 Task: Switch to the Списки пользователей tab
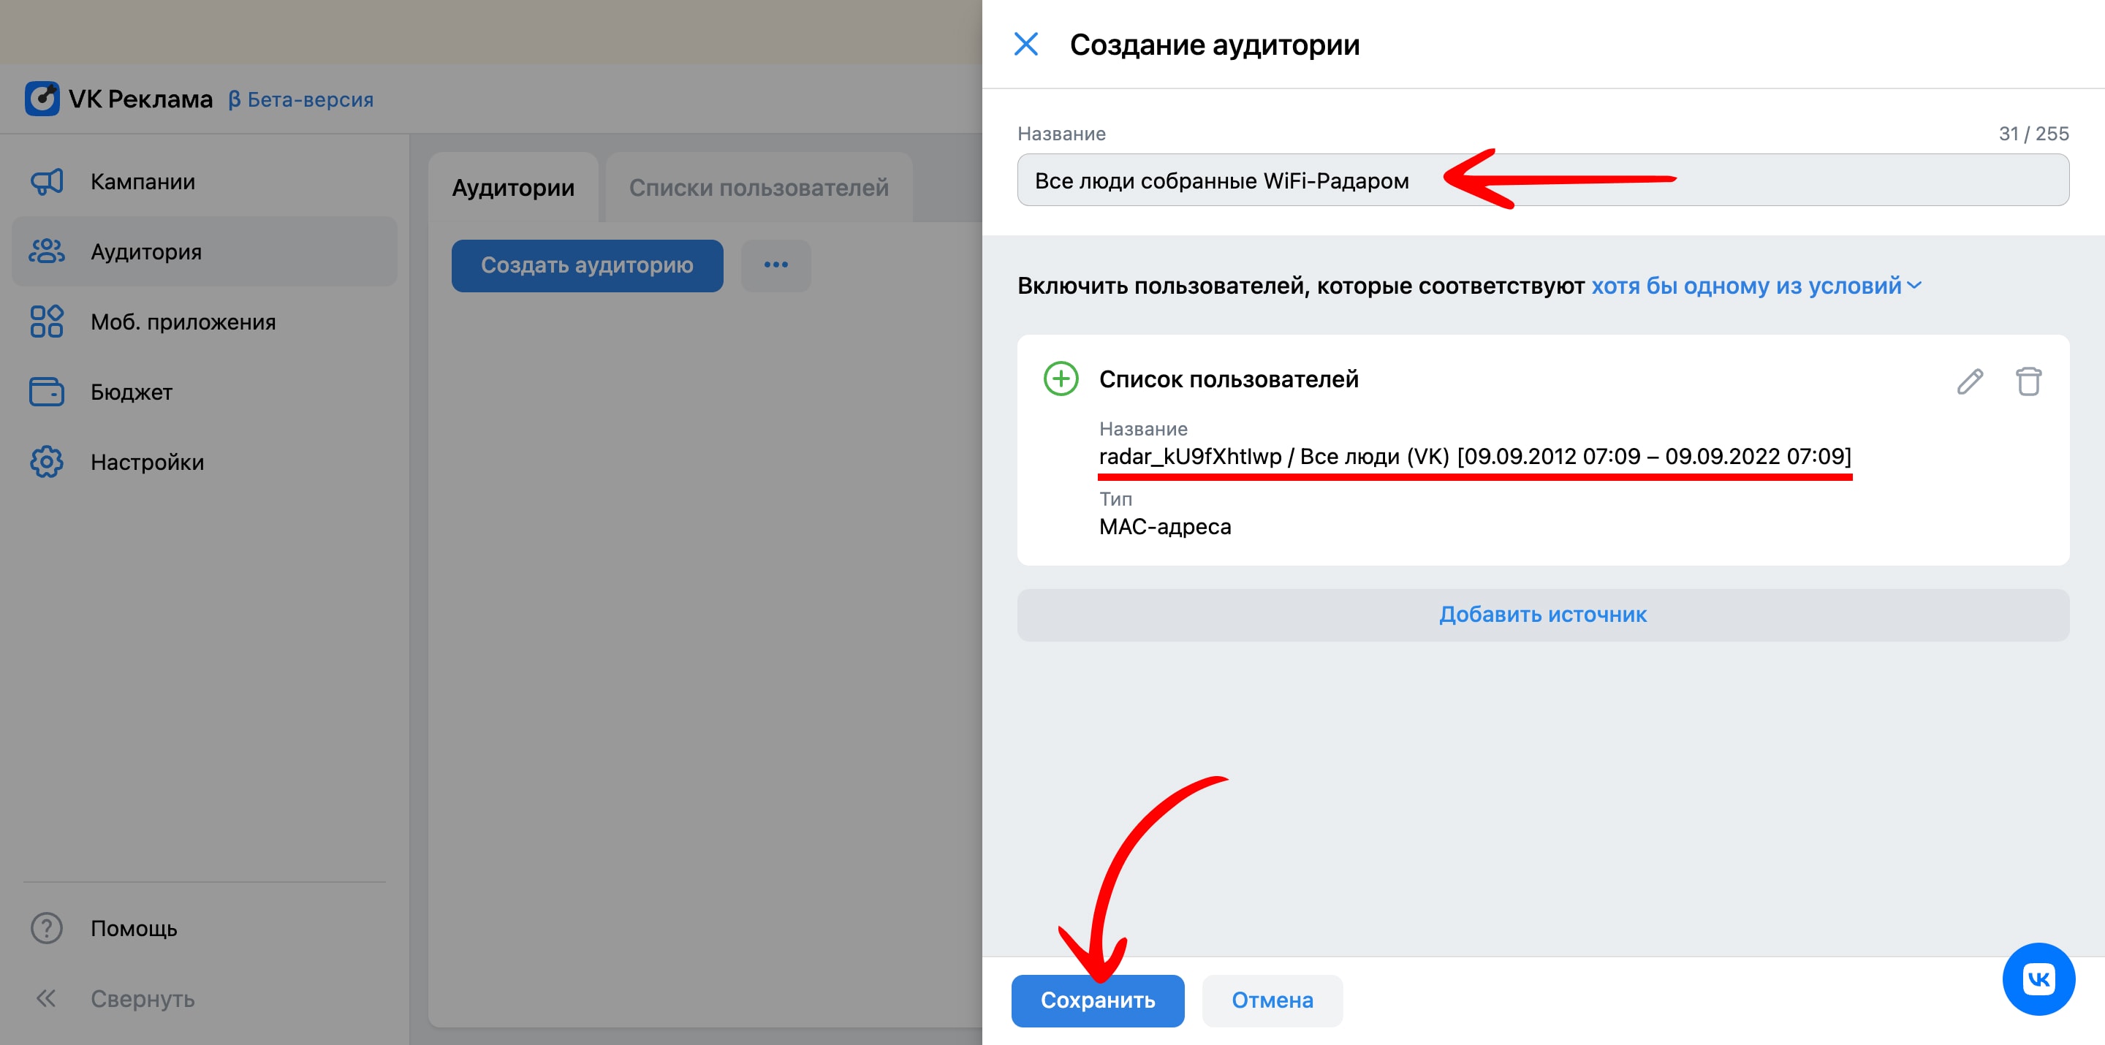(759, 188)
